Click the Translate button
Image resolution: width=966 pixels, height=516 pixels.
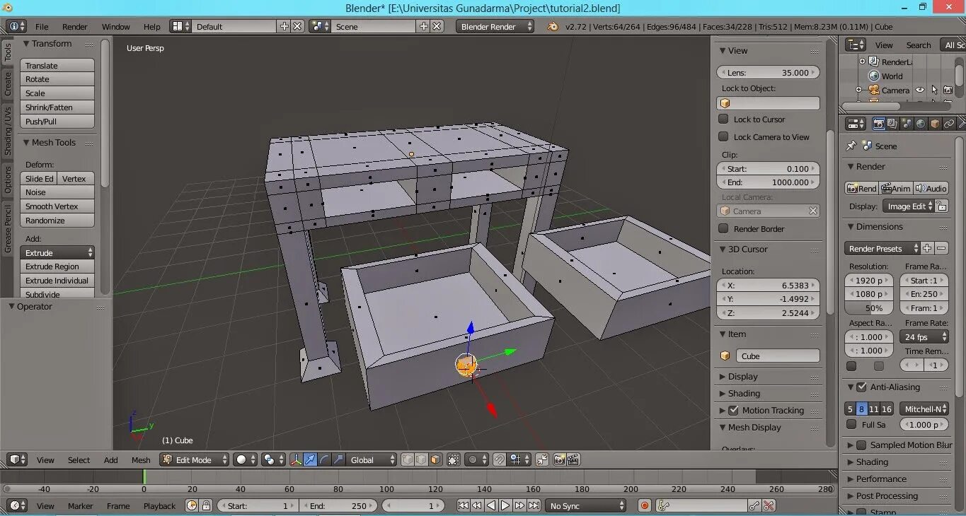pyautogui.click(x=57, y=65)
